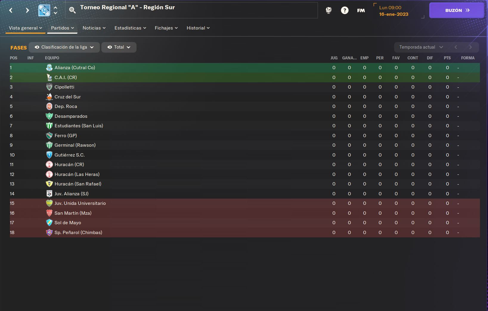Click the Cipolletti club badge
This screenshot has height=311, width=488.
49,87
